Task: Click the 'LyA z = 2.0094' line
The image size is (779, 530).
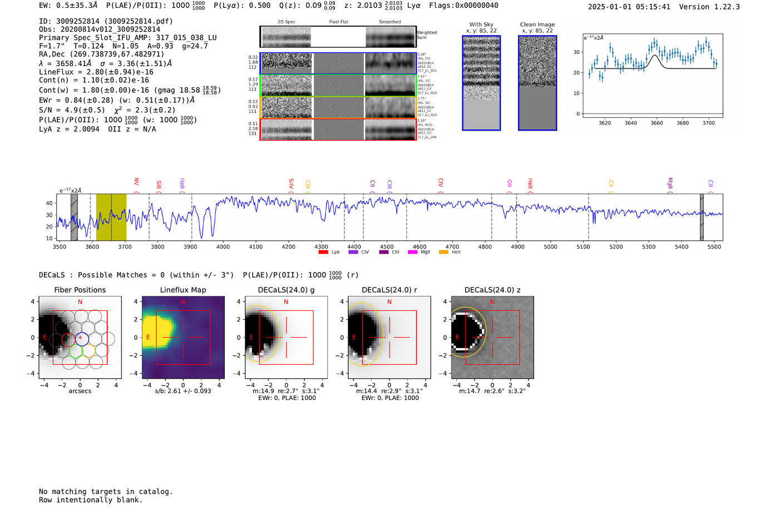Action: coord(97,129)
